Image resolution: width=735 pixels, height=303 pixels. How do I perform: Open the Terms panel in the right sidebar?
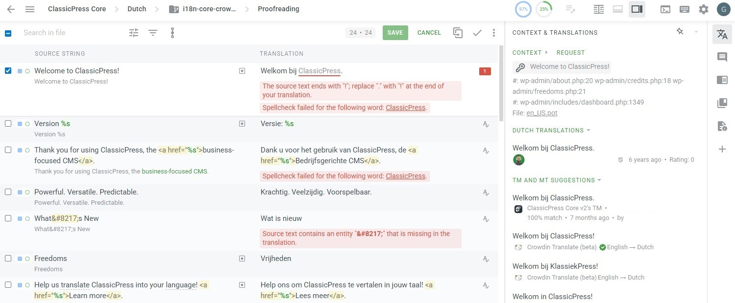[722, 80]
